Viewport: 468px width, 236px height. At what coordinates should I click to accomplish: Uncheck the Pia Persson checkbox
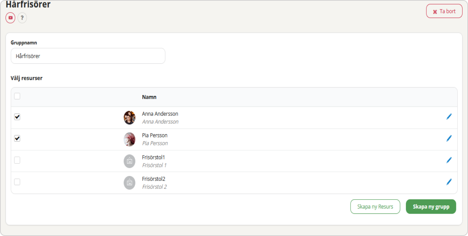click(17, 139)
